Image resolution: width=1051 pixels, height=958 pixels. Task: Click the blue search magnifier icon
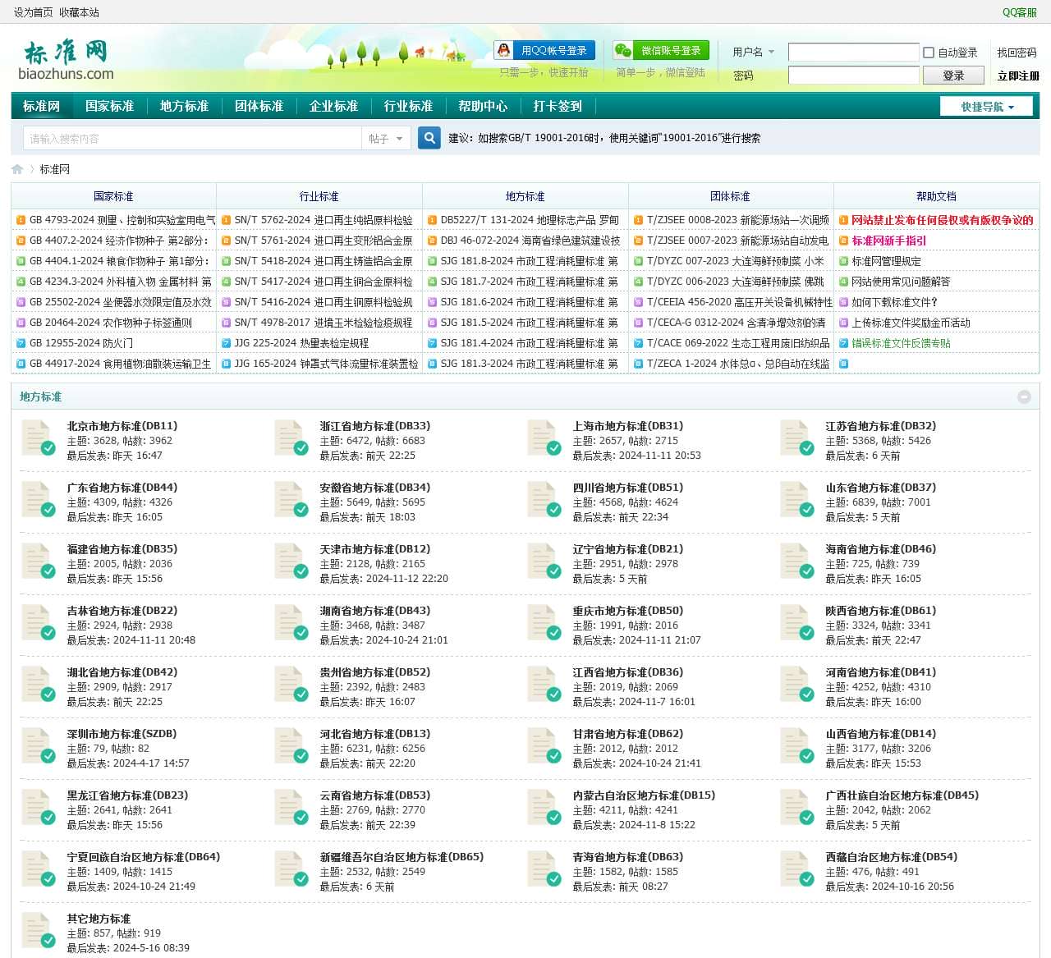429,138
